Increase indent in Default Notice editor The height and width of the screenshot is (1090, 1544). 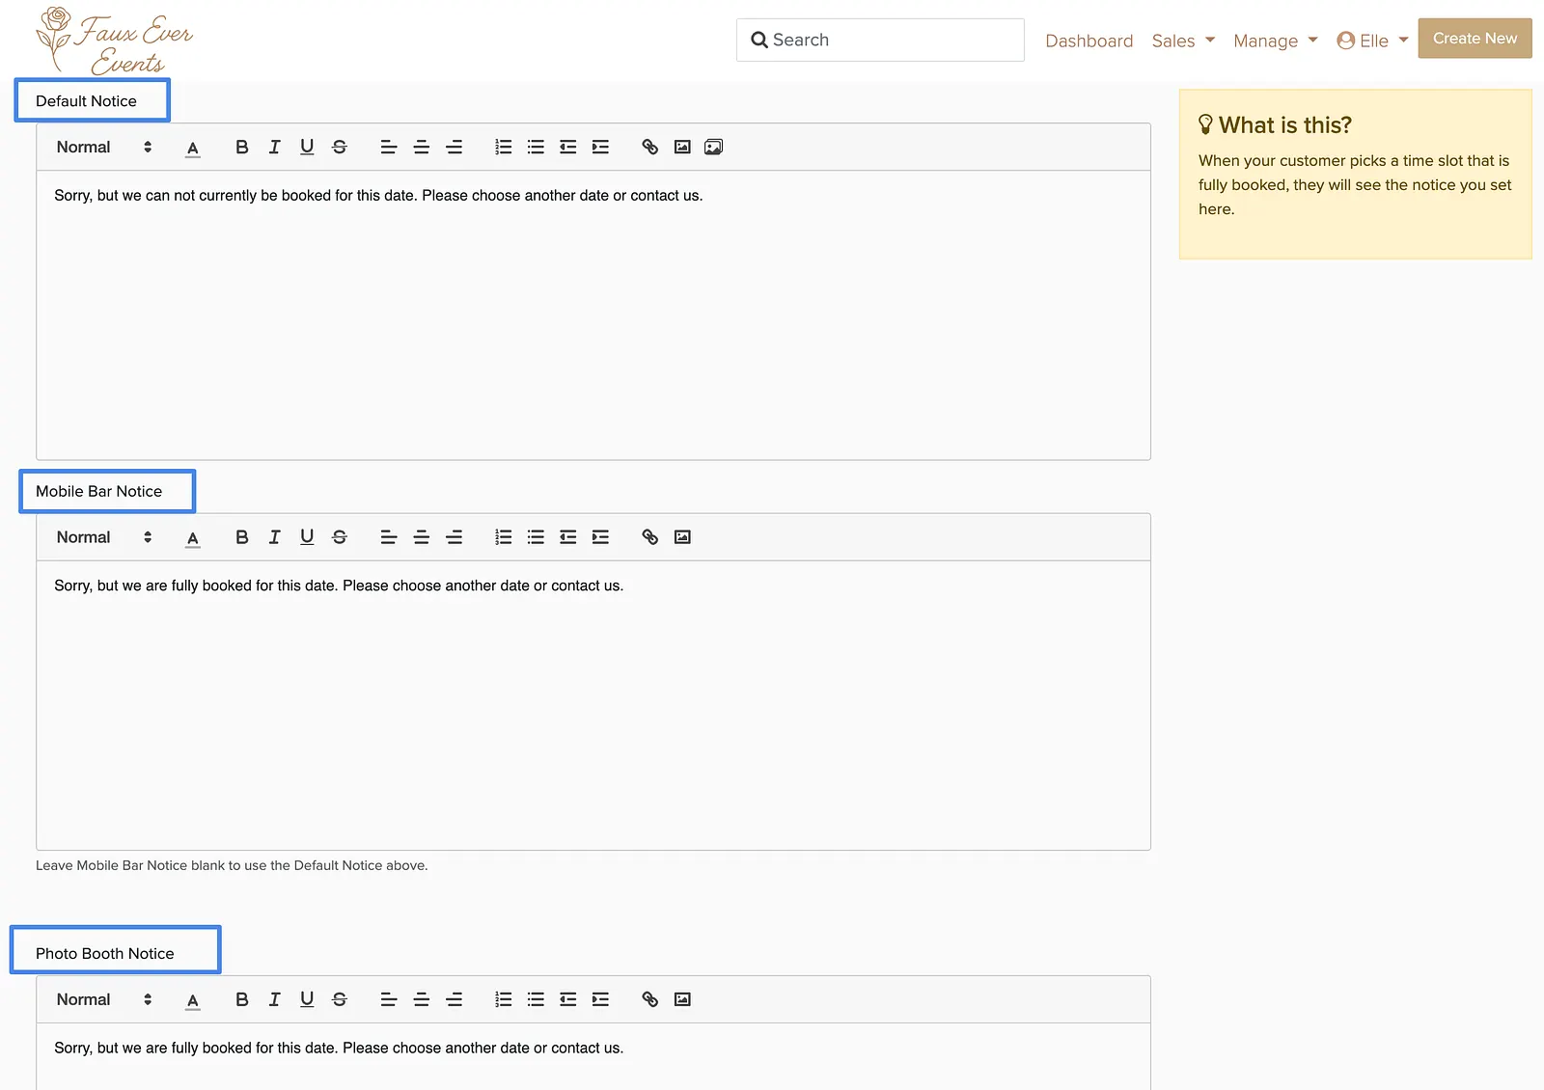point(601,147)
